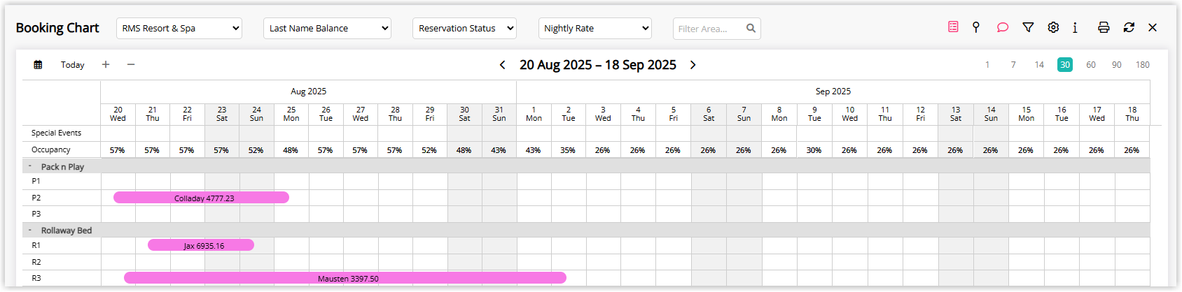Open the Last Name Balance dropdown
1182x292 pixels.
[x=327, y=28]
